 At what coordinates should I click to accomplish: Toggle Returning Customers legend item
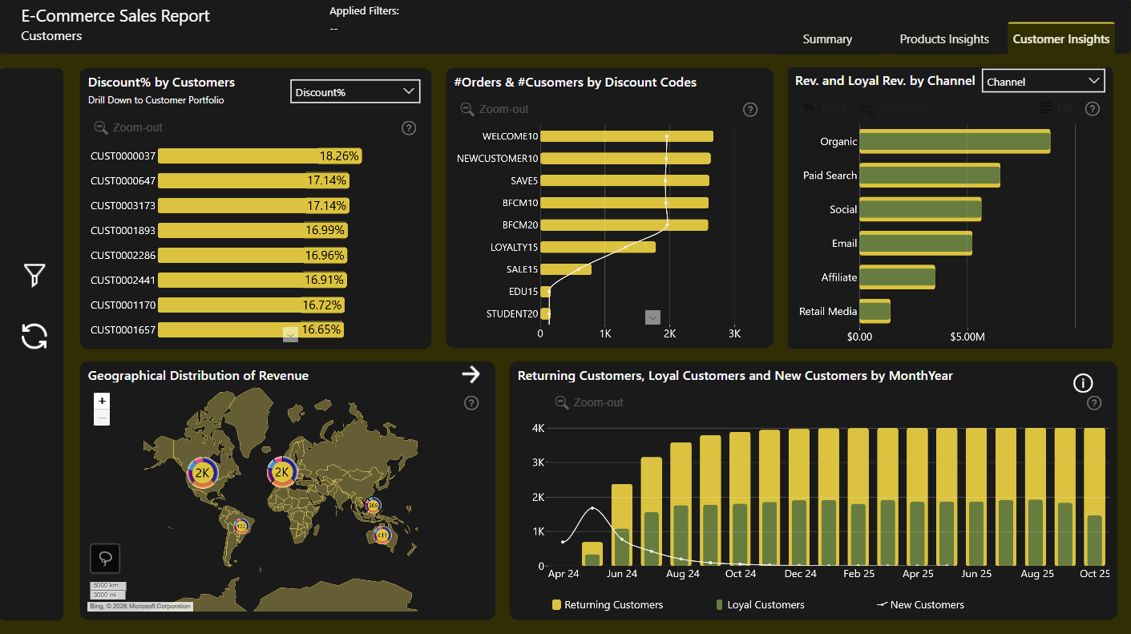[608, 605]
